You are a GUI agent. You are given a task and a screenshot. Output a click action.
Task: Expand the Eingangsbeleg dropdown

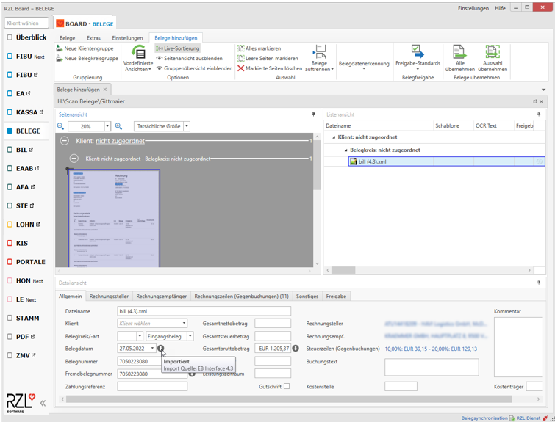click(190, 336)
